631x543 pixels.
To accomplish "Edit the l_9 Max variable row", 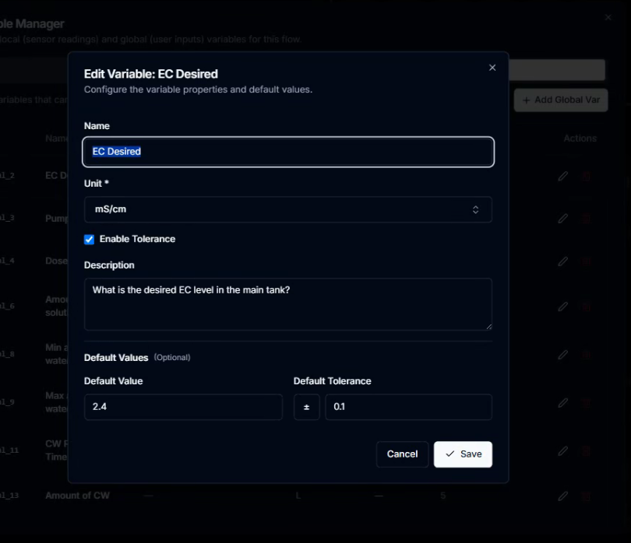I will pyautogui.click(x=563, y=403).
